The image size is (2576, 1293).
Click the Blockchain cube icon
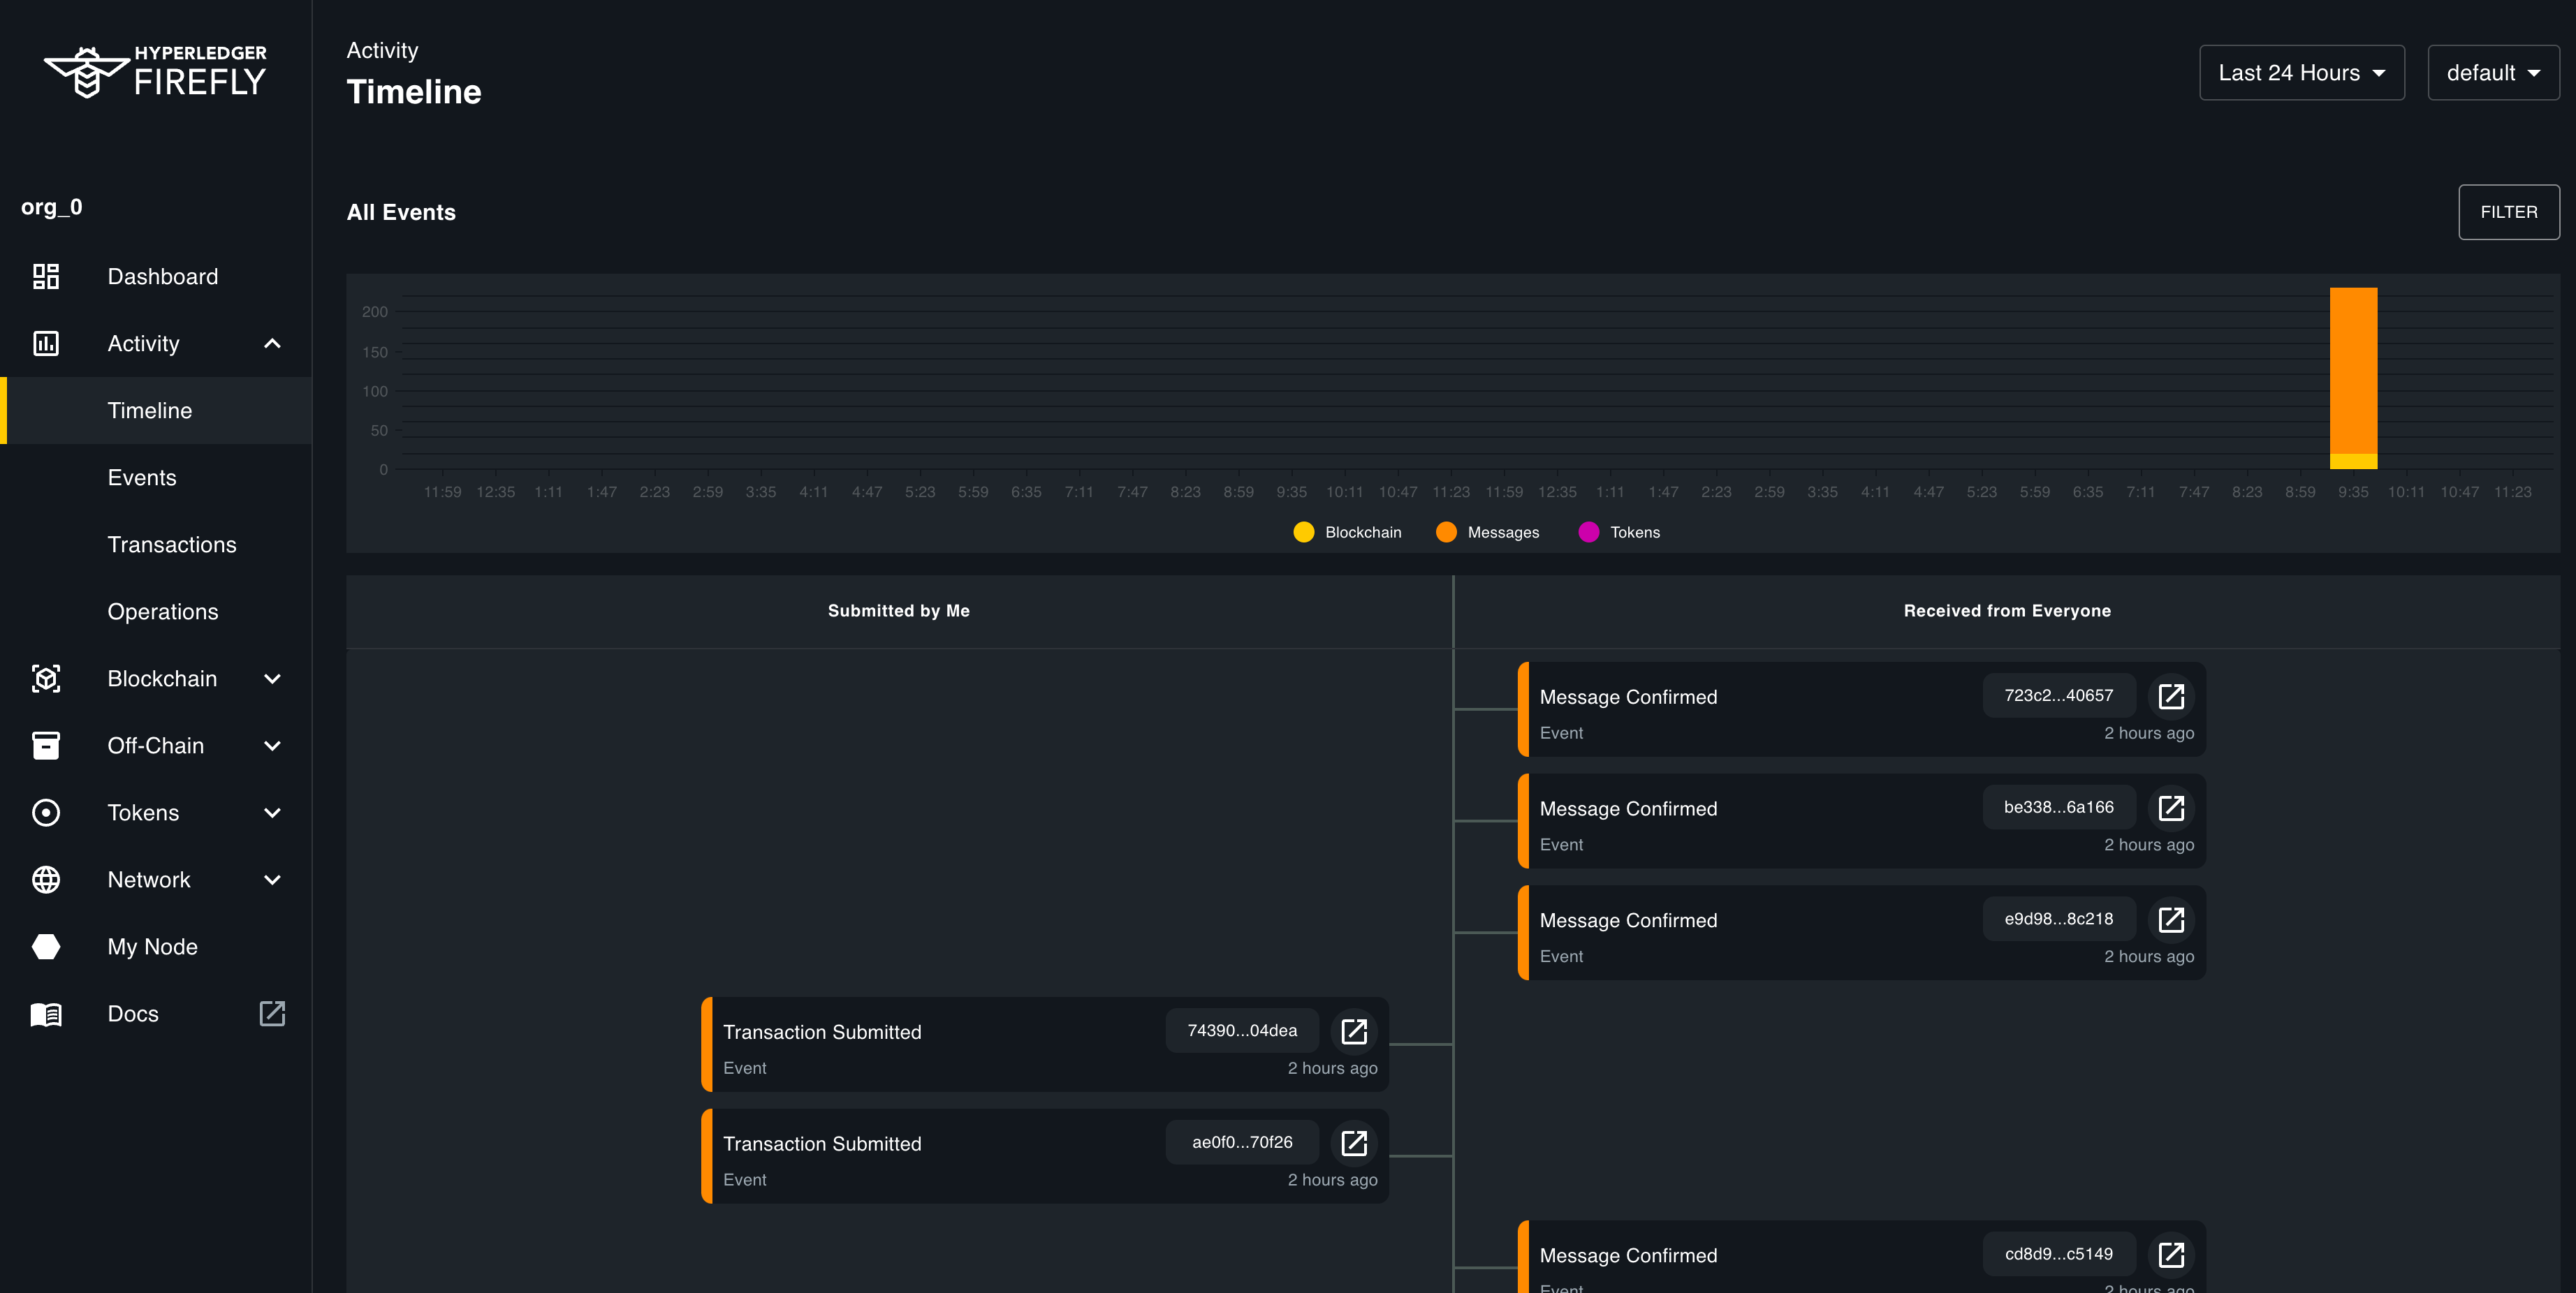click(46, 679)
